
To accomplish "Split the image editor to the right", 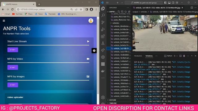I will click(192, 8).
